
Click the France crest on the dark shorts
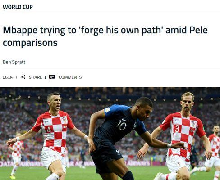tap(118, 152)
